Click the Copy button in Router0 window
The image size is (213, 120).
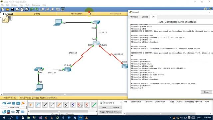(x=206, y=92)
